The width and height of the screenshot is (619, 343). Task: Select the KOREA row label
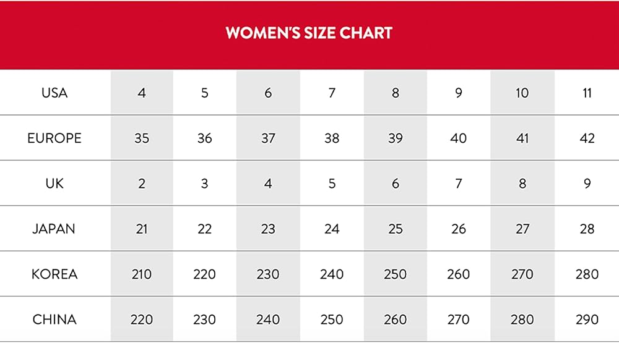[54, 274]
